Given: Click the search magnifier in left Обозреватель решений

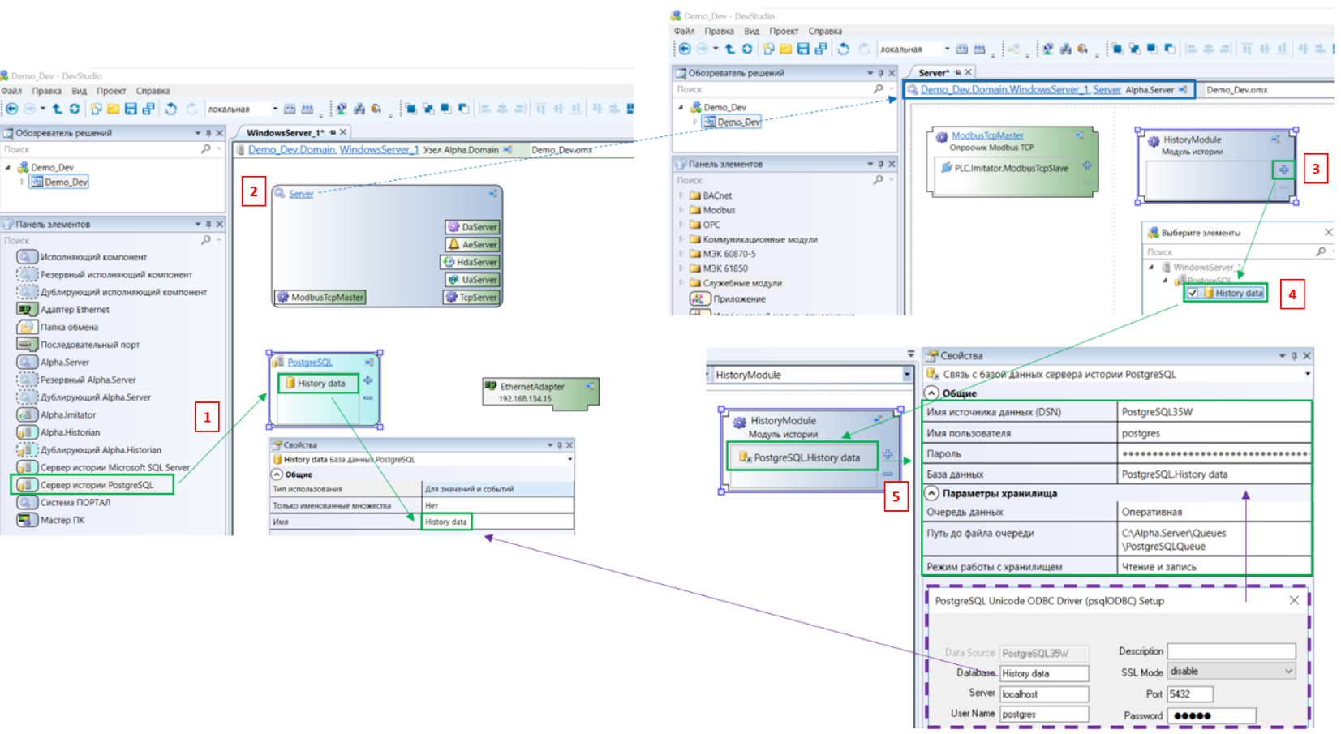Looking at the screenshot, I should (x=206, y=149).
